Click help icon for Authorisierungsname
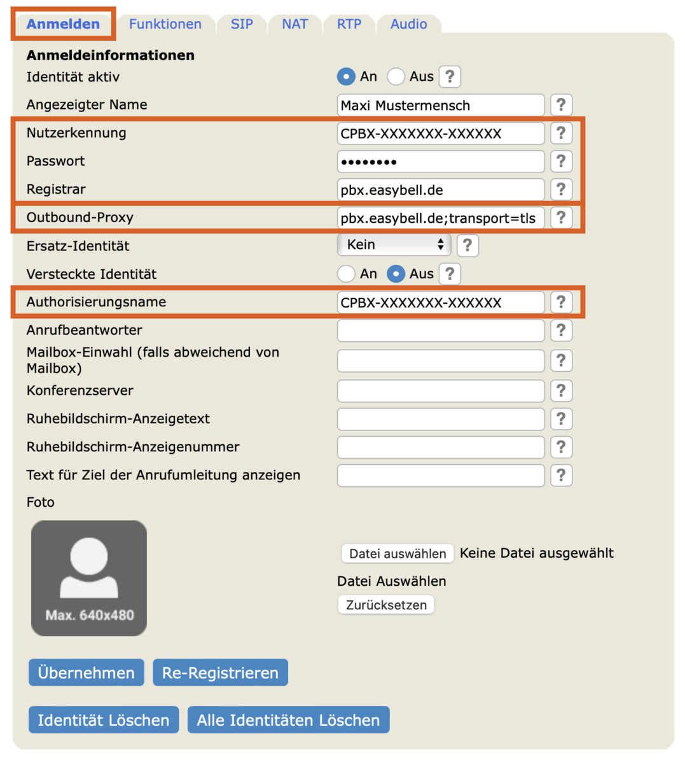Image resolution: width=685 pixels, height=764 pixels. point(561,302)
